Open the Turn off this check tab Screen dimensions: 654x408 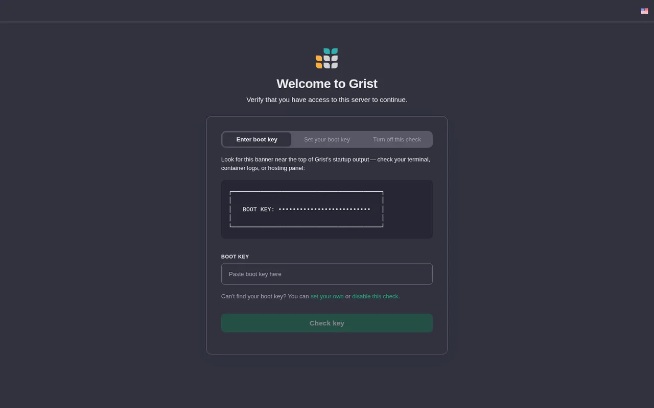tap(397, 139)
